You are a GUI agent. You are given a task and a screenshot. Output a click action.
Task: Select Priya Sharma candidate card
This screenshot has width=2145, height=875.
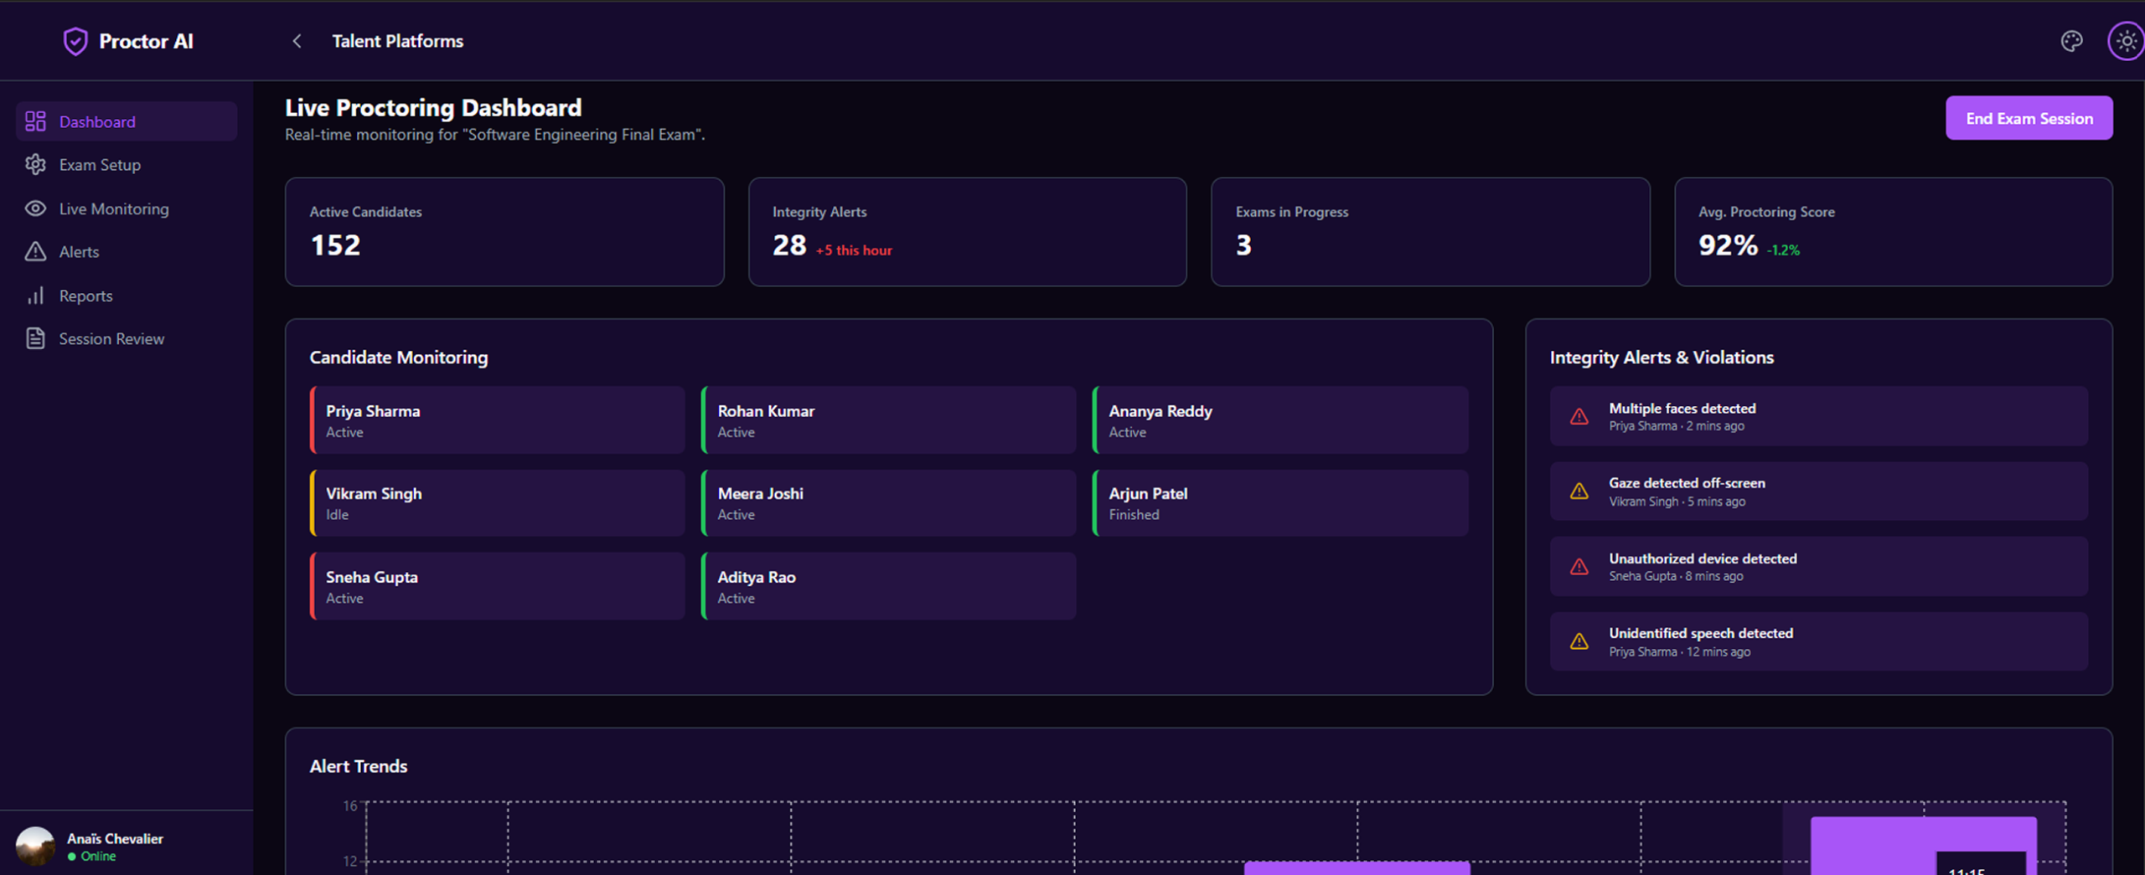click(498, 420)
